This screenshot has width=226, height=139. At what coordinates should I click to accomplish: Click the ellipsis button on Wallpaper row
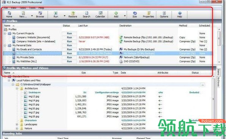202,84
